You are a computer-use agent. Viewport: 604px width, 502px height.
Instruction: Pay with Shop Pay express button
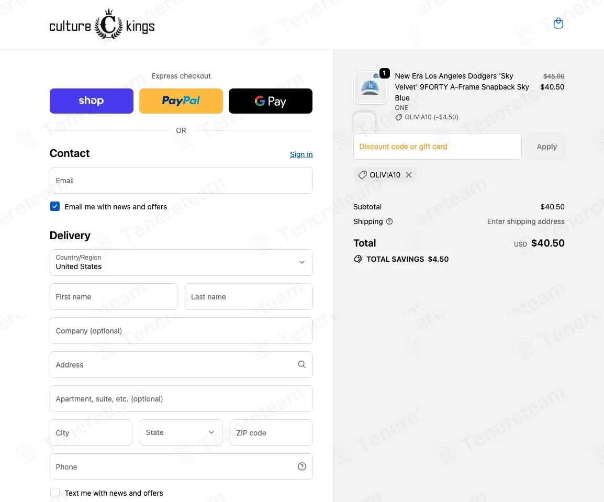92,101
